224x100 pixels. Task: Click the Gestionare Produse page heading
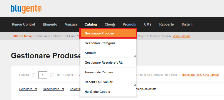[46, 56]
